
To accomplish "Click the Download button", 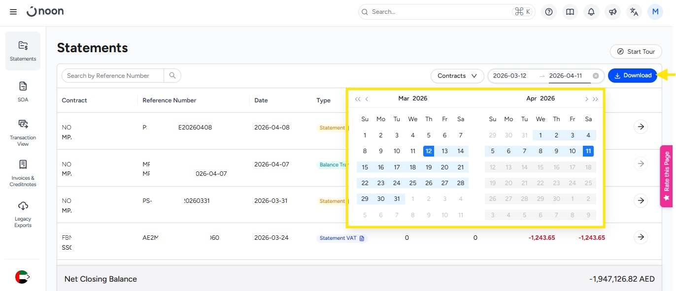I will 633,75.
